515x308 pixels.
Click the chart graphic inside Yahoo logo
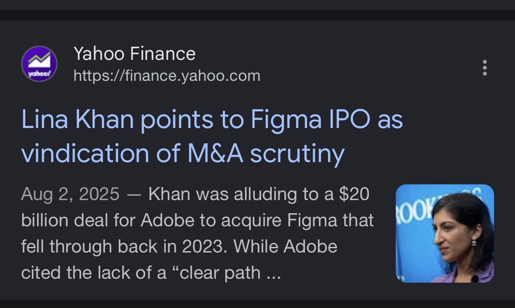pos(39,60)
